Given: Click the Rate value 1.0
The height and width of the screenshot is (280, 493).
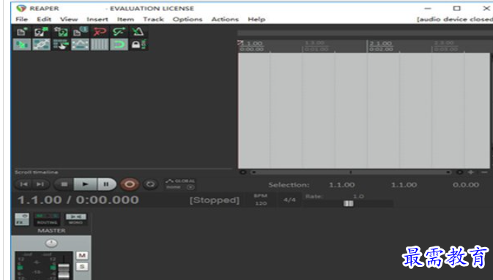Looking at the screenshot, I should click(x=358, y=197).
